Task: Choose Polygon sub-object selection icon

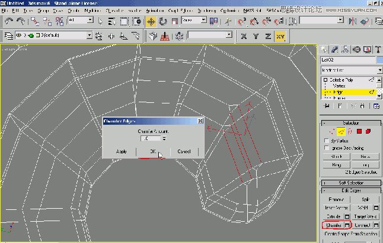Action: (359, 131)
